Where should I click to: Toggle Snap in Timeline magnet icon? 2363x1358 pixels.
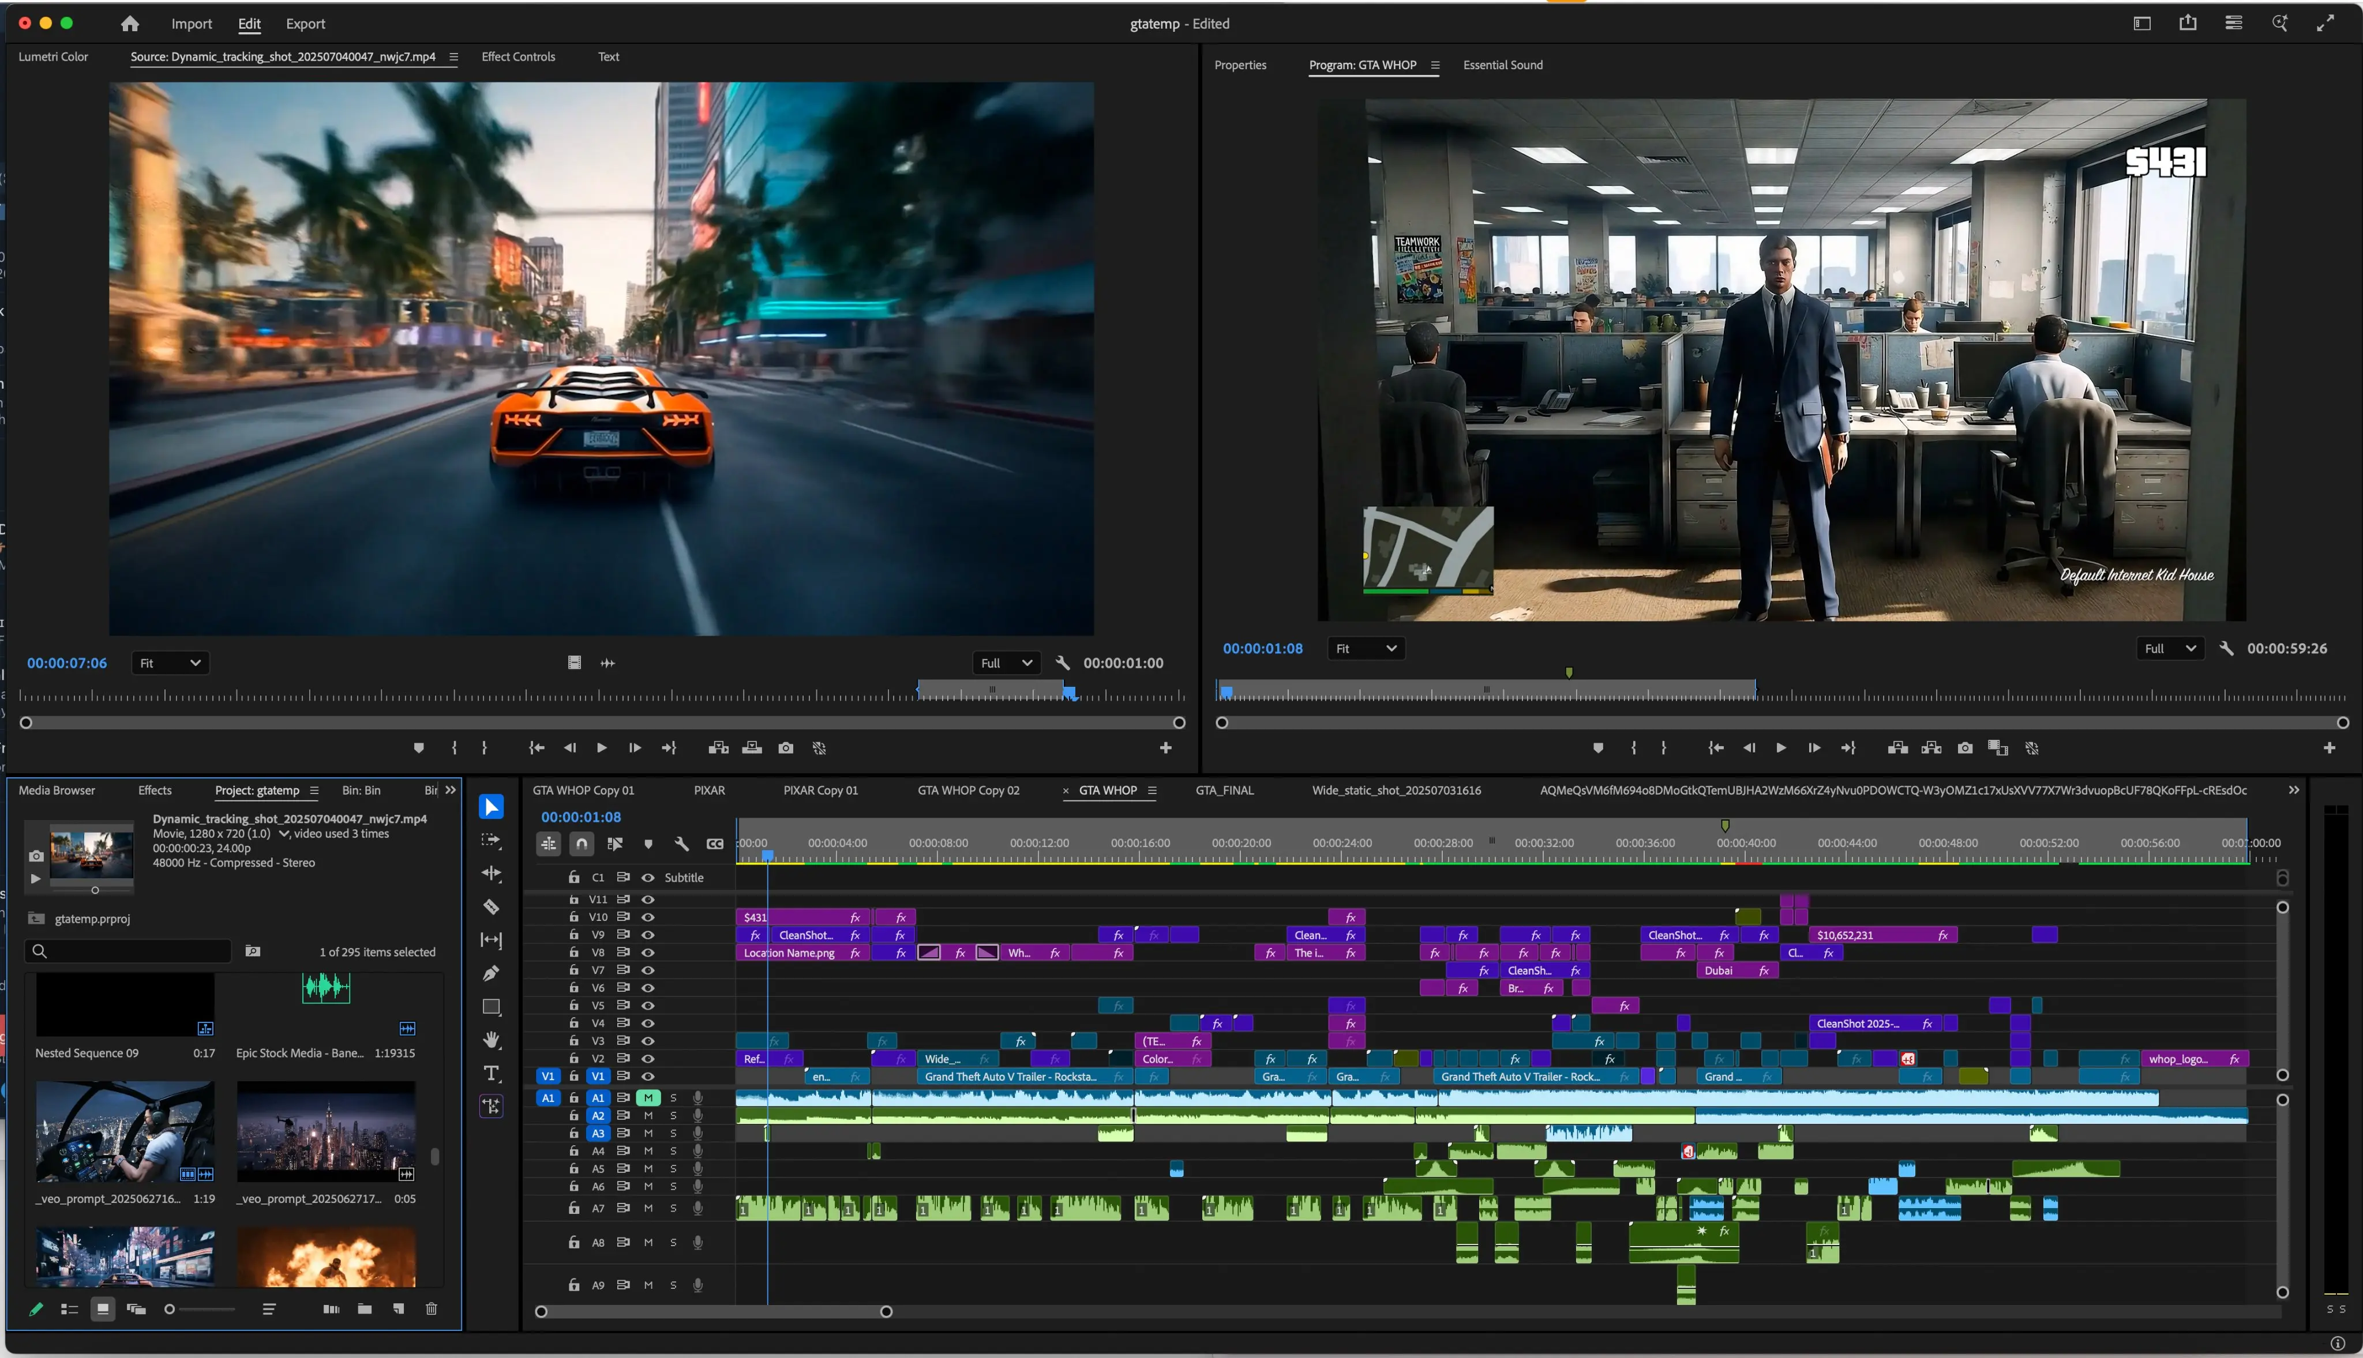point(581,843)
